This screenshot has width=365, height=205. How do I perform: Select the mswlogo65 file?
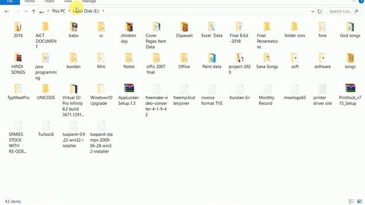(x=295, y=92)
